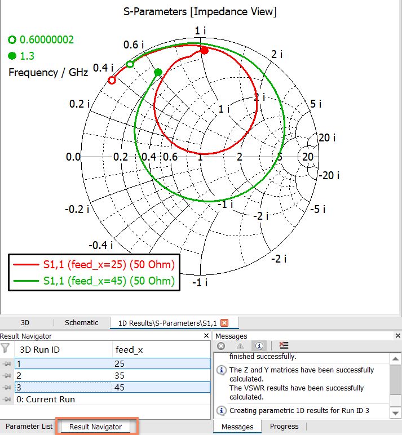Close the 1D Results S1,1 tab
The image size is (402, 435).
coord(224,323)
